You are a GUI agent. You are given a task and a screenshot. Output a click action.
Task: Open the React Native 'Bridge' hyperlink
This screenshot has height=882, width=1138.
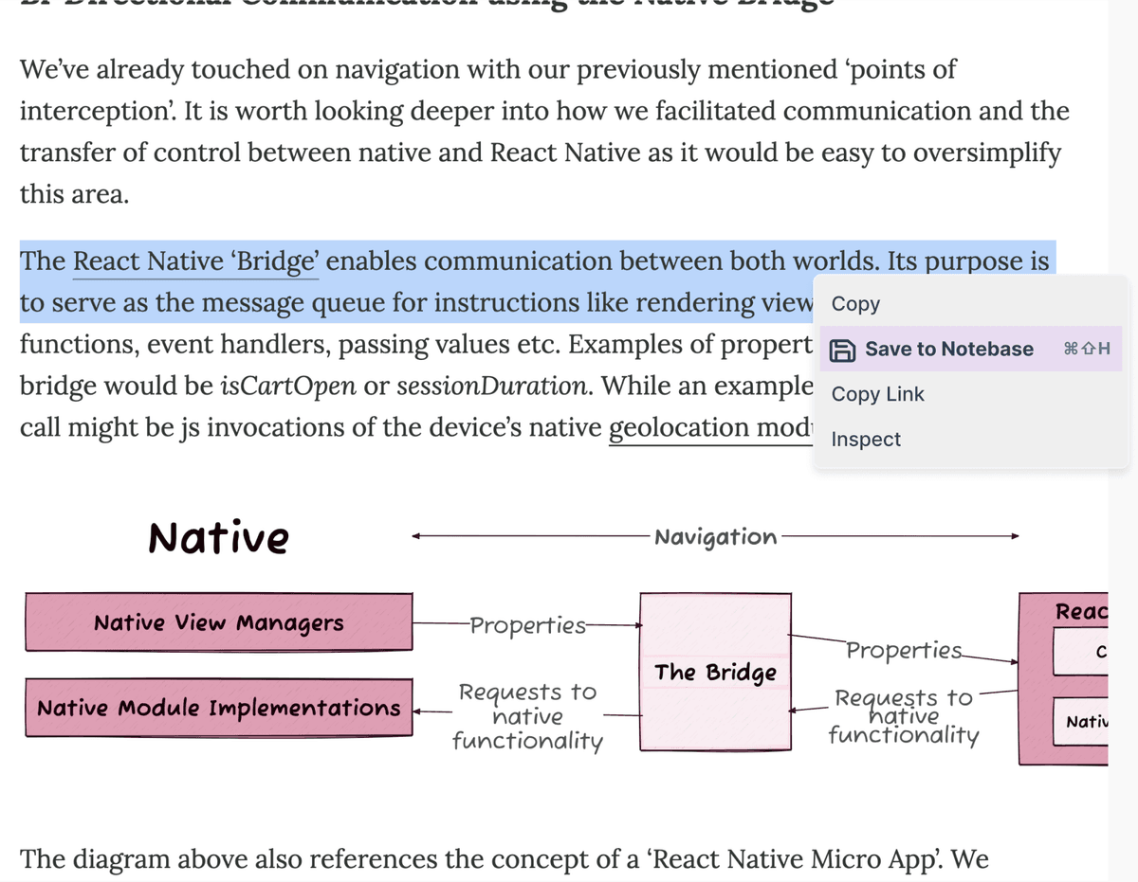[195, 262]
